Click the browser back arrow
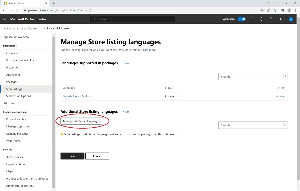 [4, 10]
